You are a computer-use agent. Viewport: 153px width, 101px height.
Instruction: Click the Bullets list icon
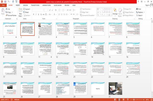click(59, 10)
